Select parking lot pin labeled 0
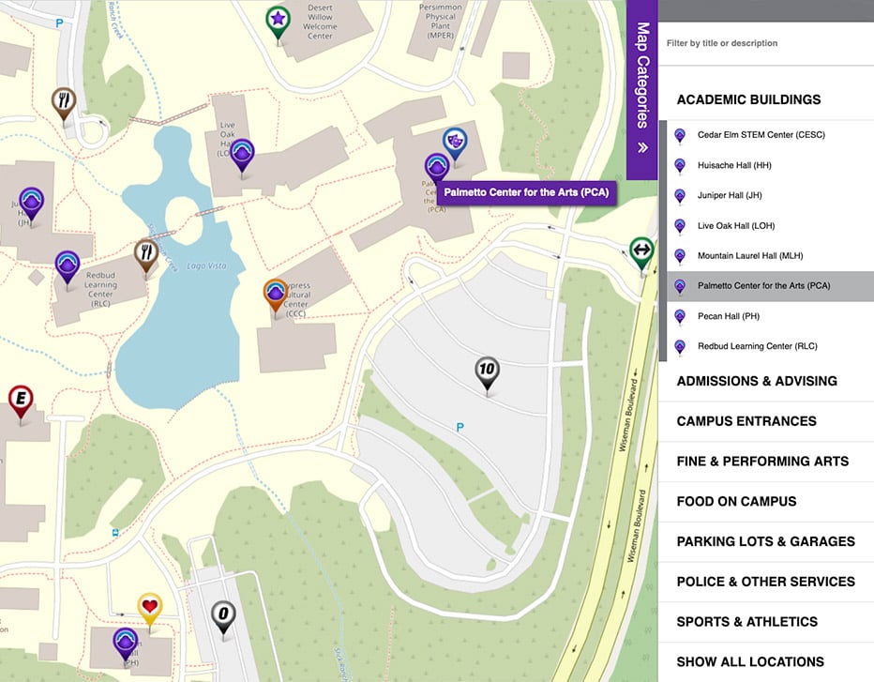The image size is (874, 682). pos(223,614)
